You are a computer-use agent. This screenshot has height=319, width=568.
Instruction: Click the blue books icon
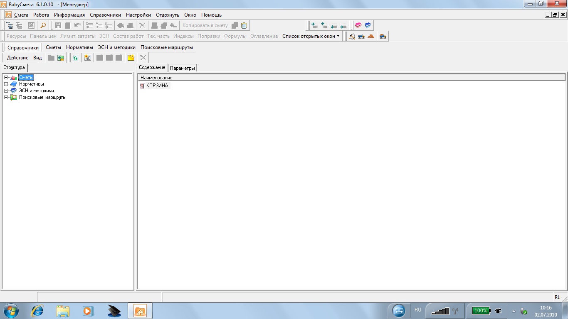tap(368, 25)
